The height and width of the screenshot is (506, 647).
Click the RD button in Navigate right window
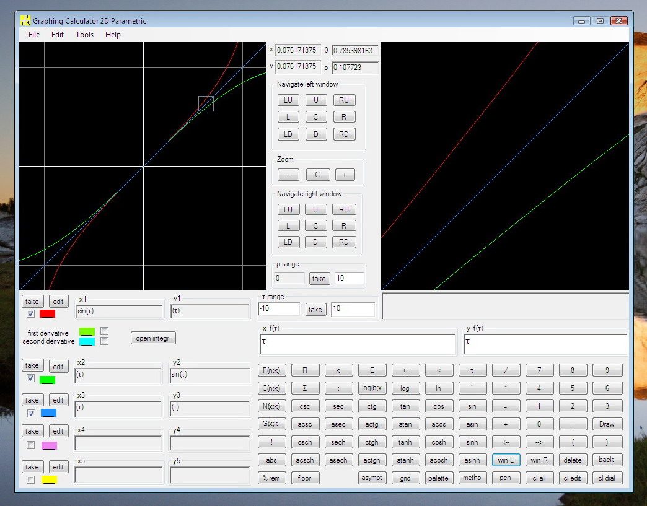(x=344, y=242)
